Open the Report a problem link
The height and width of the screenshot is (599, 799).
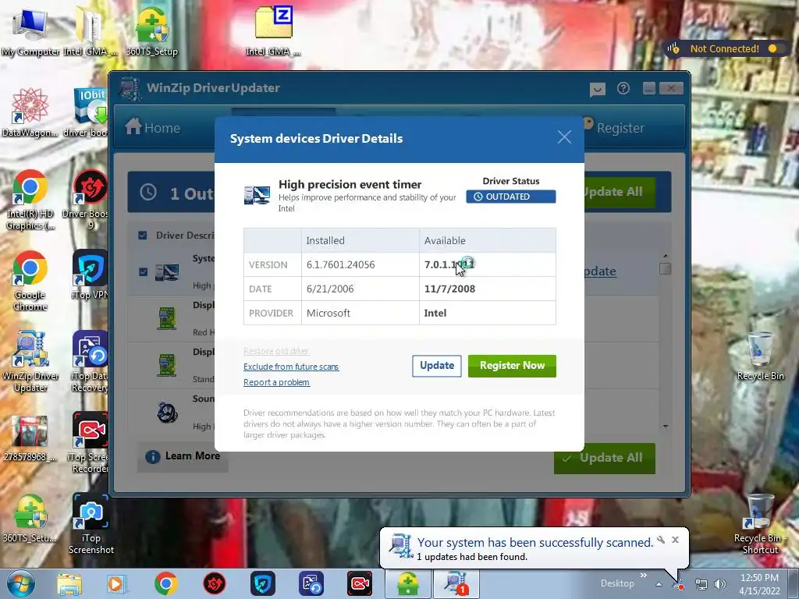click(x=277, y=382)
